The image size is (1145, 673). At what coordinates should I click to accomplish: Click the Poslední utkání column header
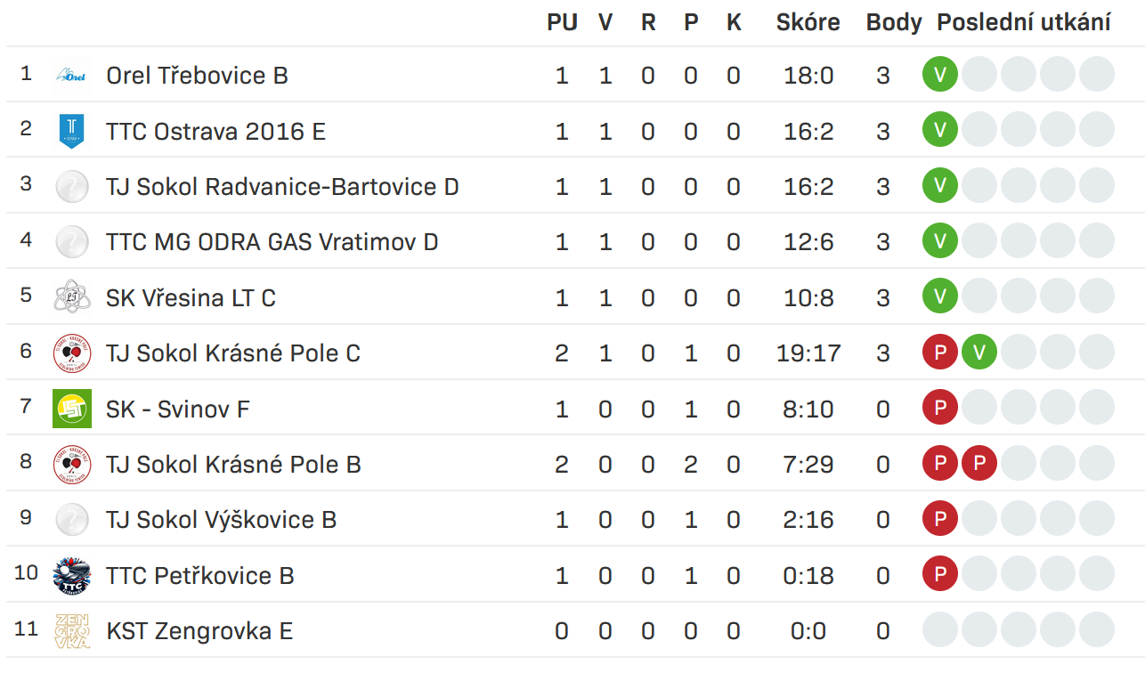point(1023,23)
